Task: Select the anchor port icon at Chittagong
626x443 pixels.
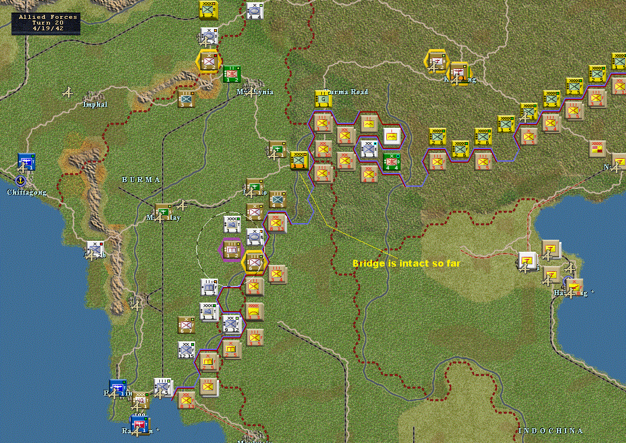Action: tap(21, 181)
